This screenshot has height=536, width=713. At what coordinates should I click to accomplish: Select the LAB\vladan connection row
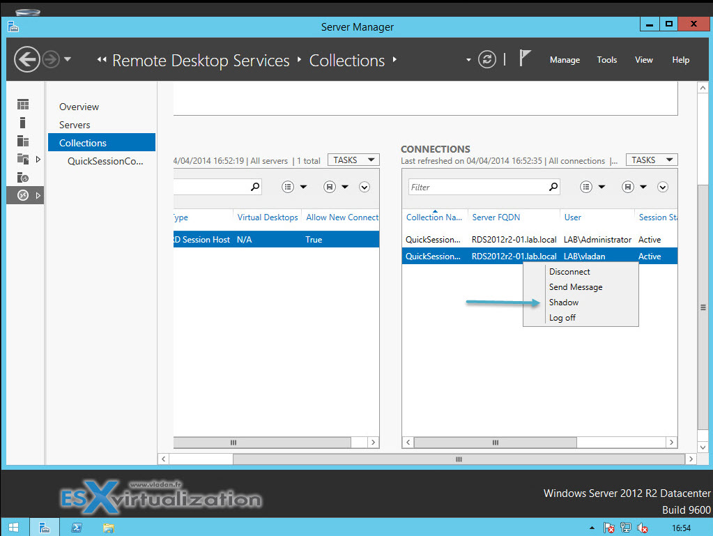(539, 256)
